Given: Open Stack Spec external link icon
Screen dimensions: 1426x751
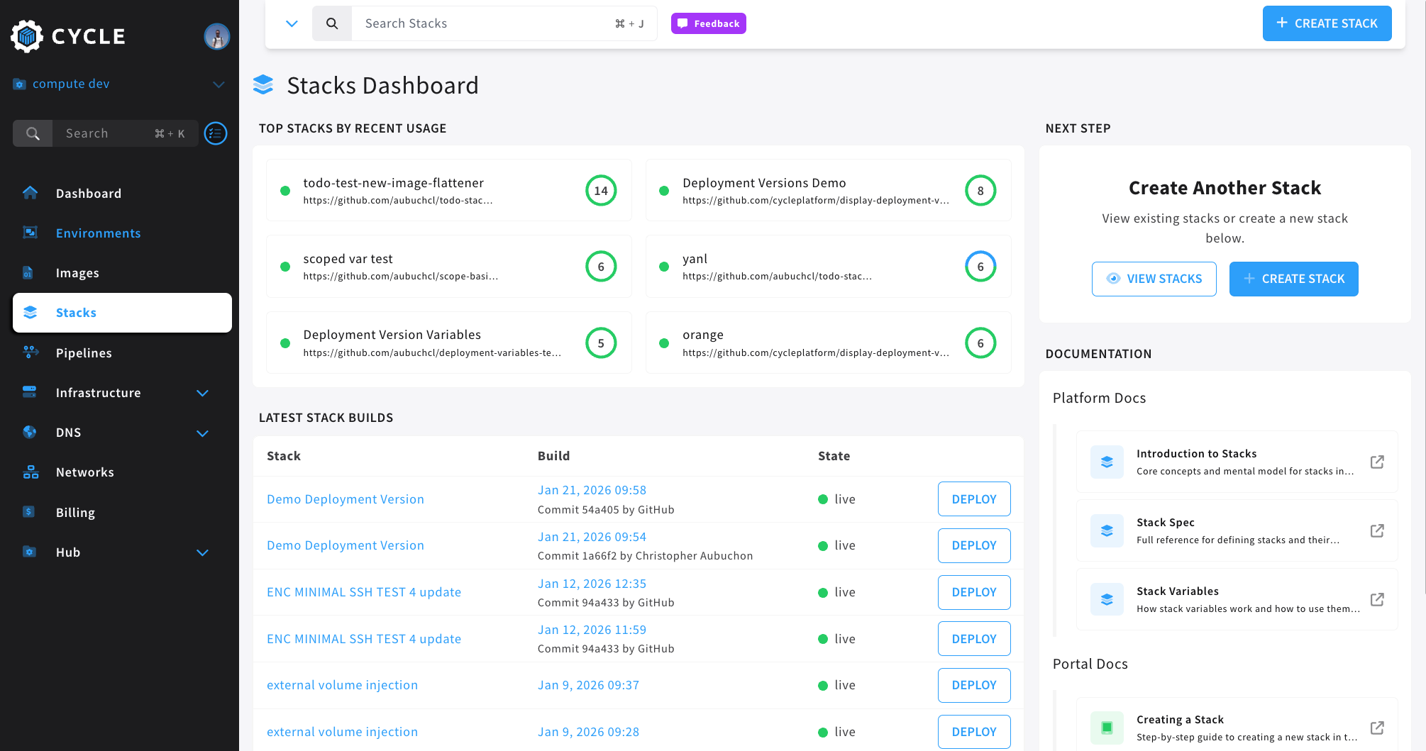Looking at the screenshot, I should pos(1376,531).
